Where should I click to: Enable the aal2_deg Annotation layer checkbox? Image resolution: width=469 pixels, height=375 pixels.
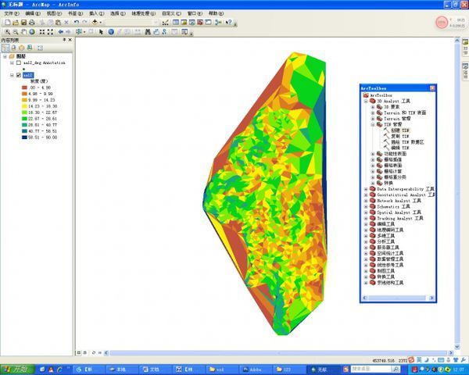click(19, 62)
